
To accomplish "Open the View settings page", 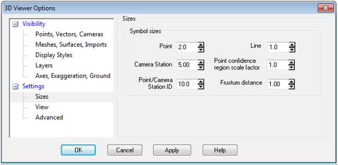I will 42,107.
